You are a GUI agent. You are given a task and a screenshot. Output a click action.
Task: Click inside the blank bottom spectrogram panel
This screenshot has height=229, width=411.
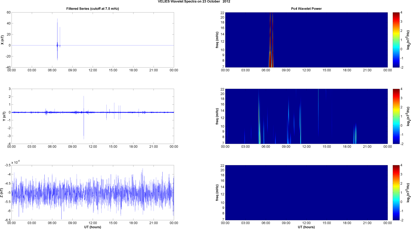pyautogui.click(x=306, y=193)
